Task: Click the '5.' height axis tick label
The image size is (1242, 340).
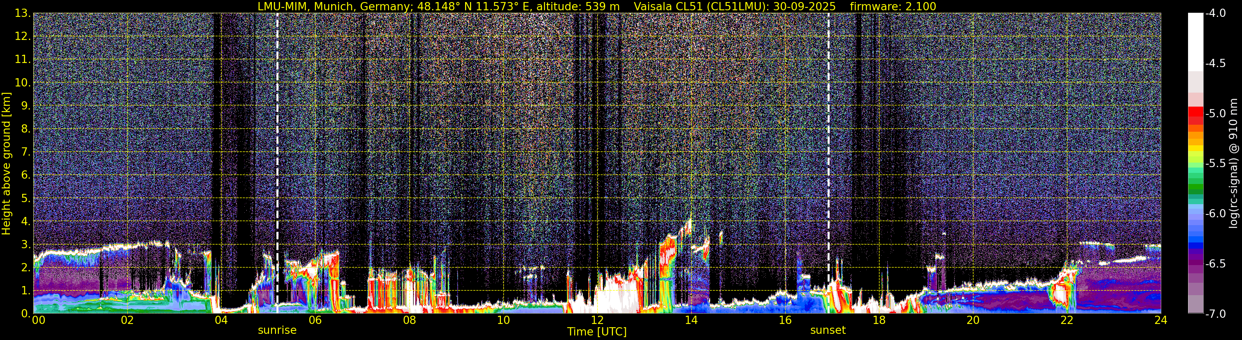Action: click(26, 198)
